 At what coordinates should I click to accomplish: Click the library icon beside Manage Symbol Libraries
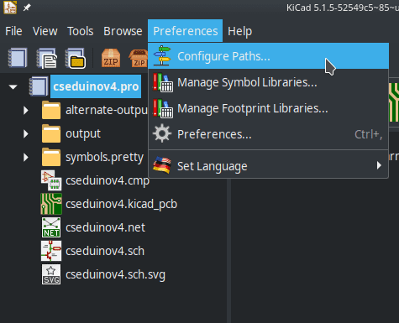pyautogui.click(x=163, y=82)
